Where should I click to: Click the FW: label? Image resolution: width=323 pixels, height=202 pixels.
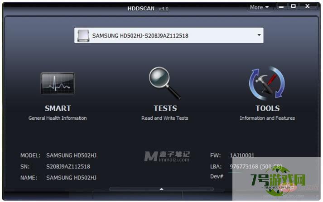pyautogui.click(x=215, y=155)
